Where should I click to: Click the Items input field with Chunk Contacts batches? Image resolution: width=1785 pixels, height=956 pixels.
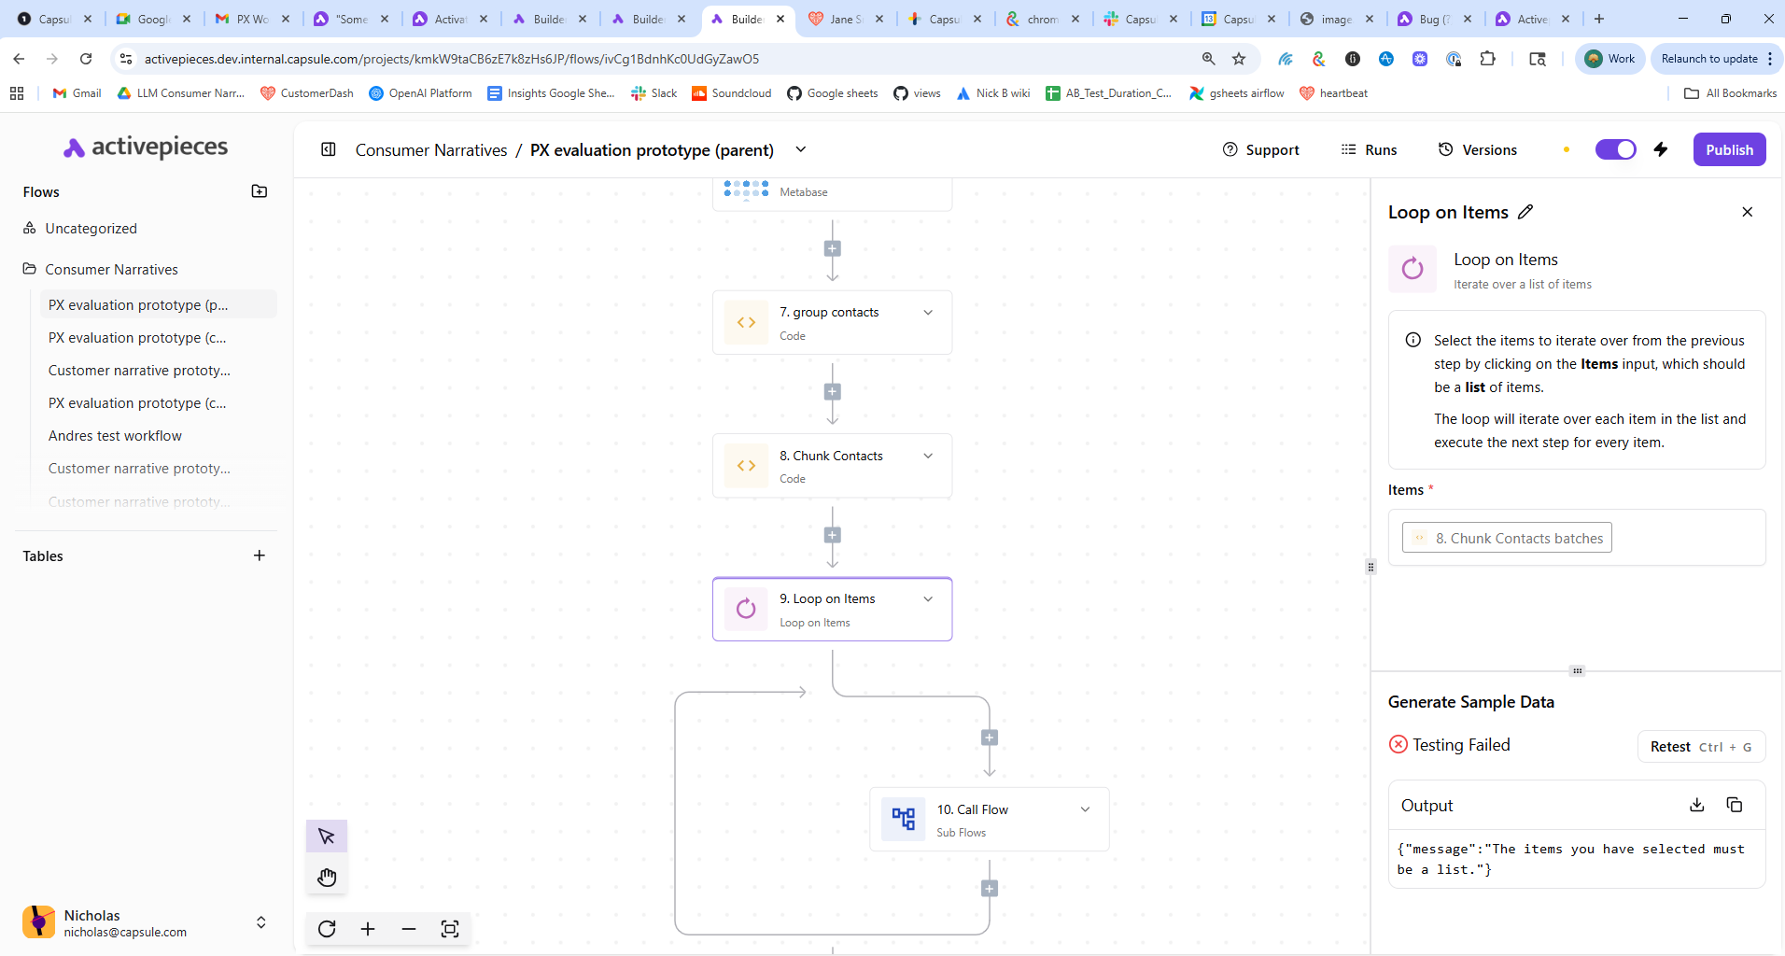tap(1576, 538)
